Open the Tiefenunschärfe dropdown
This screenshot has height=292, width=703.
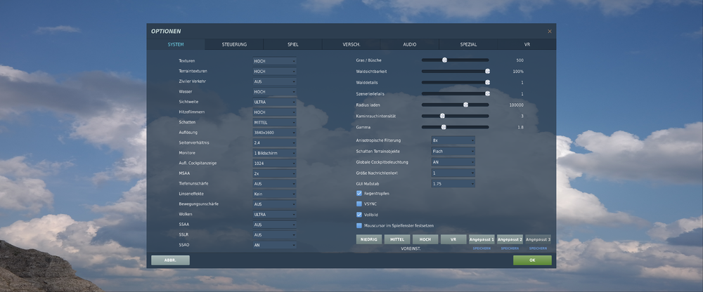coord(274,184)
